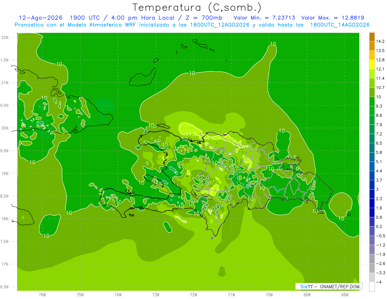Click the brown-orange swatch atop the color scale
Viewport: 387px width, 299px height.
pyautogui.click(x=372, y=37)
